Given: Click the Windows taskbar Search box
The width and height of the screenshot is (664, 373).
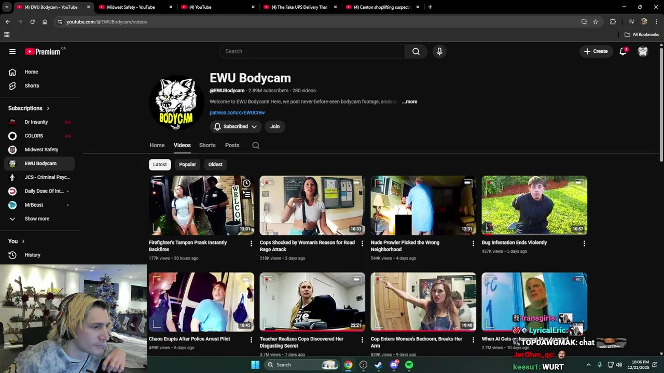Looking at the screenshot, I should pyautogui.click(x=302, y=365).
